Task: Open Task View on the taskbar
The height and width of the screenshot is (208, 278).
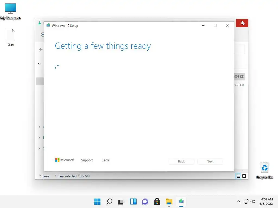Action: coord(121,201)
